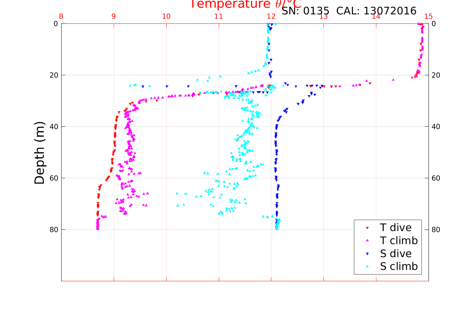474x316 pixels.
Task: Click left depth tick label 20
Action: [x=54, y=75]
